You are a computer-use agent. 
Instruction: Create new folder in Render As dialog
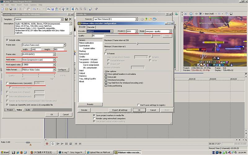[x=150, y=19]
